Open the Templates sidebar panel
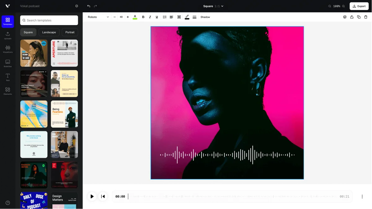The width and height of the screenshot is (372, 209). (8, 21)
